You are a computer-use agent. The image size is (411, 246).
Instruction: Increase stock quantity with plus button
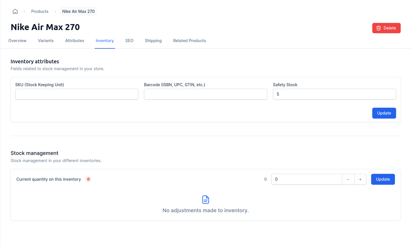tap(360, 179)
